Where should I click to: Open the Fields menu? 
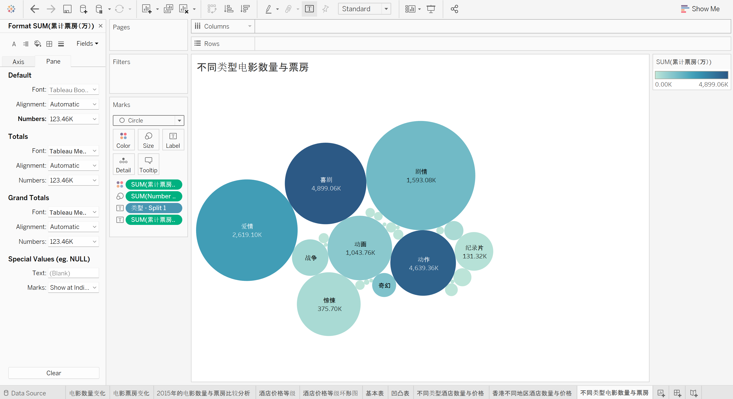[87, 44]
